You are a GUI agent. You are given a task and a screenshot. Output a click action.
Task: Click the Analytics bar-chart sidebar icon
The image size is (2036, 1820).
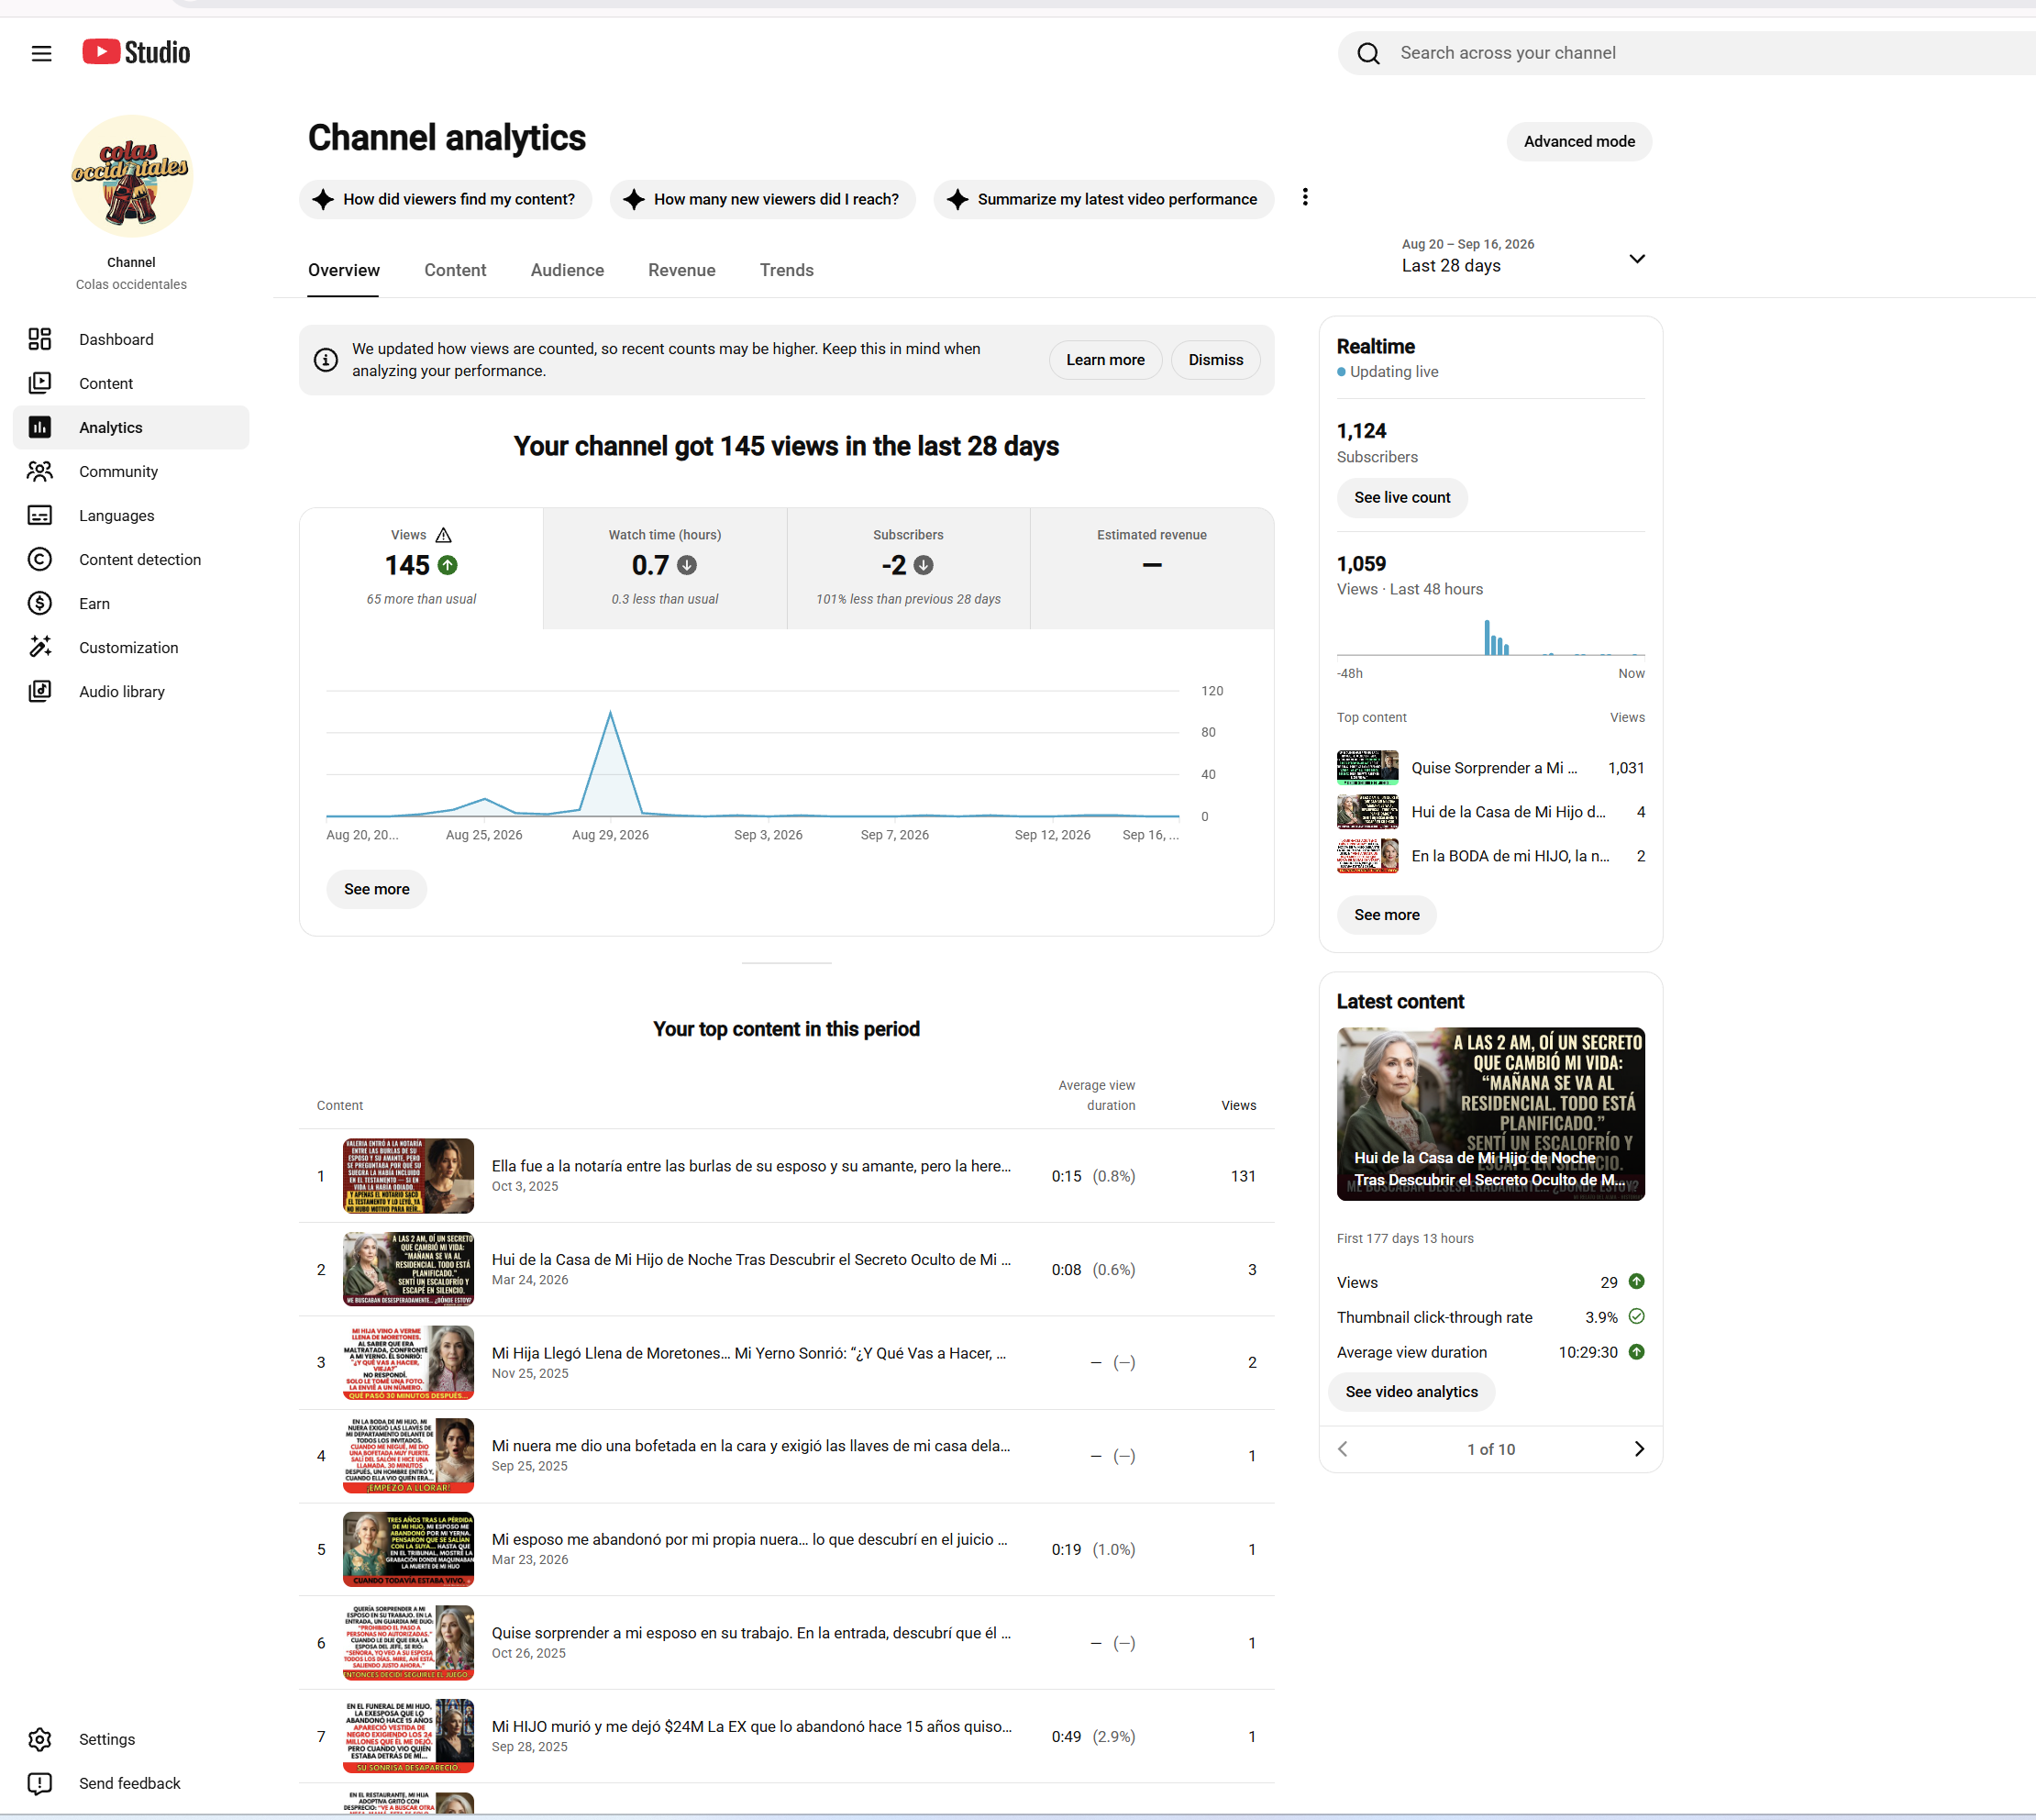pos(40,427)
